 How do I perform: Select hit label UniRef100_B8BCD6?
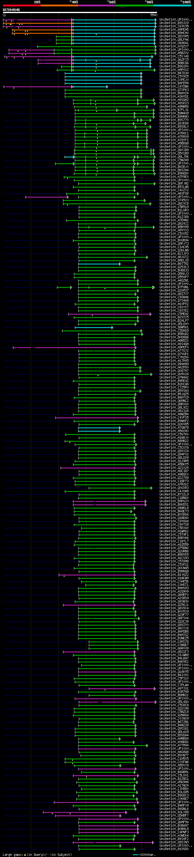coord(174,63)
